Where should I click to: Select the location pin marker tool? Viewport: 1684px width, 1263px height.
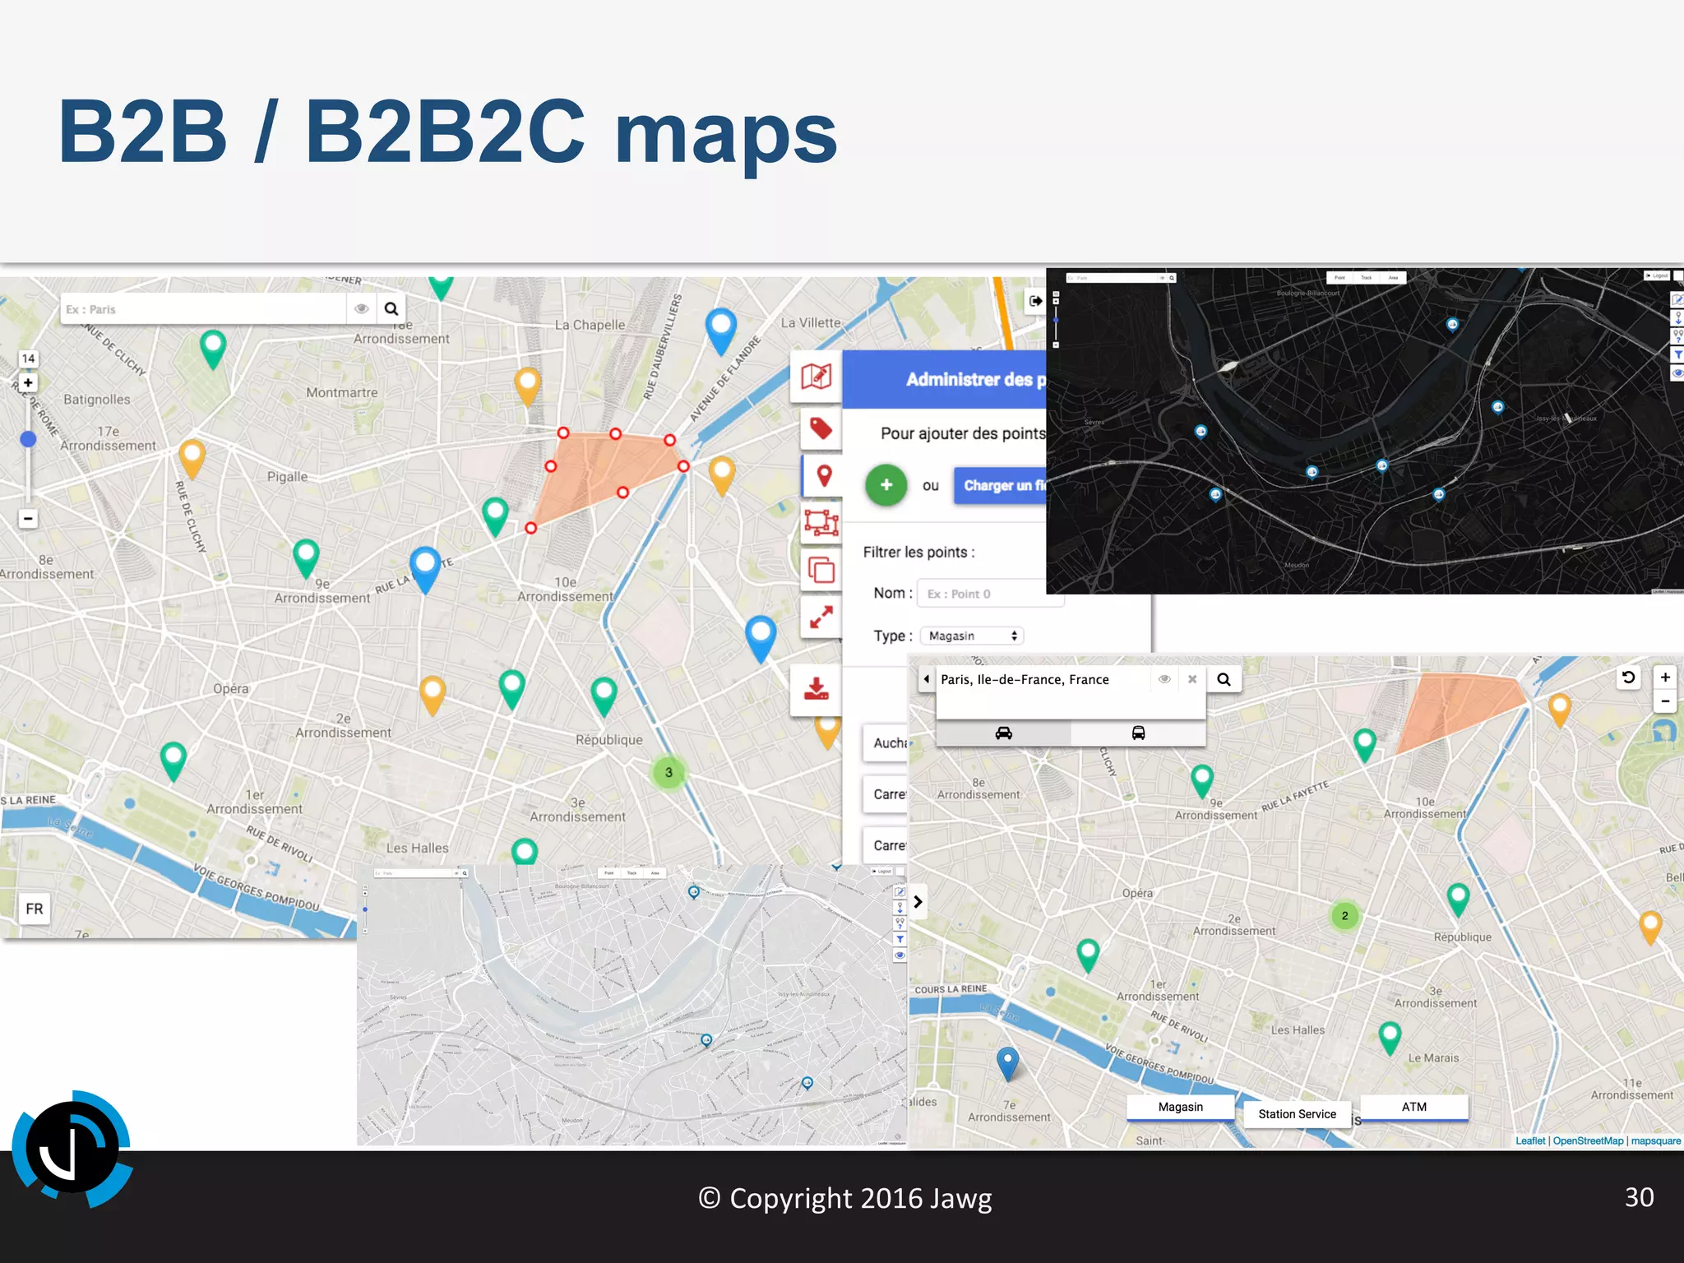click(823, 475)
